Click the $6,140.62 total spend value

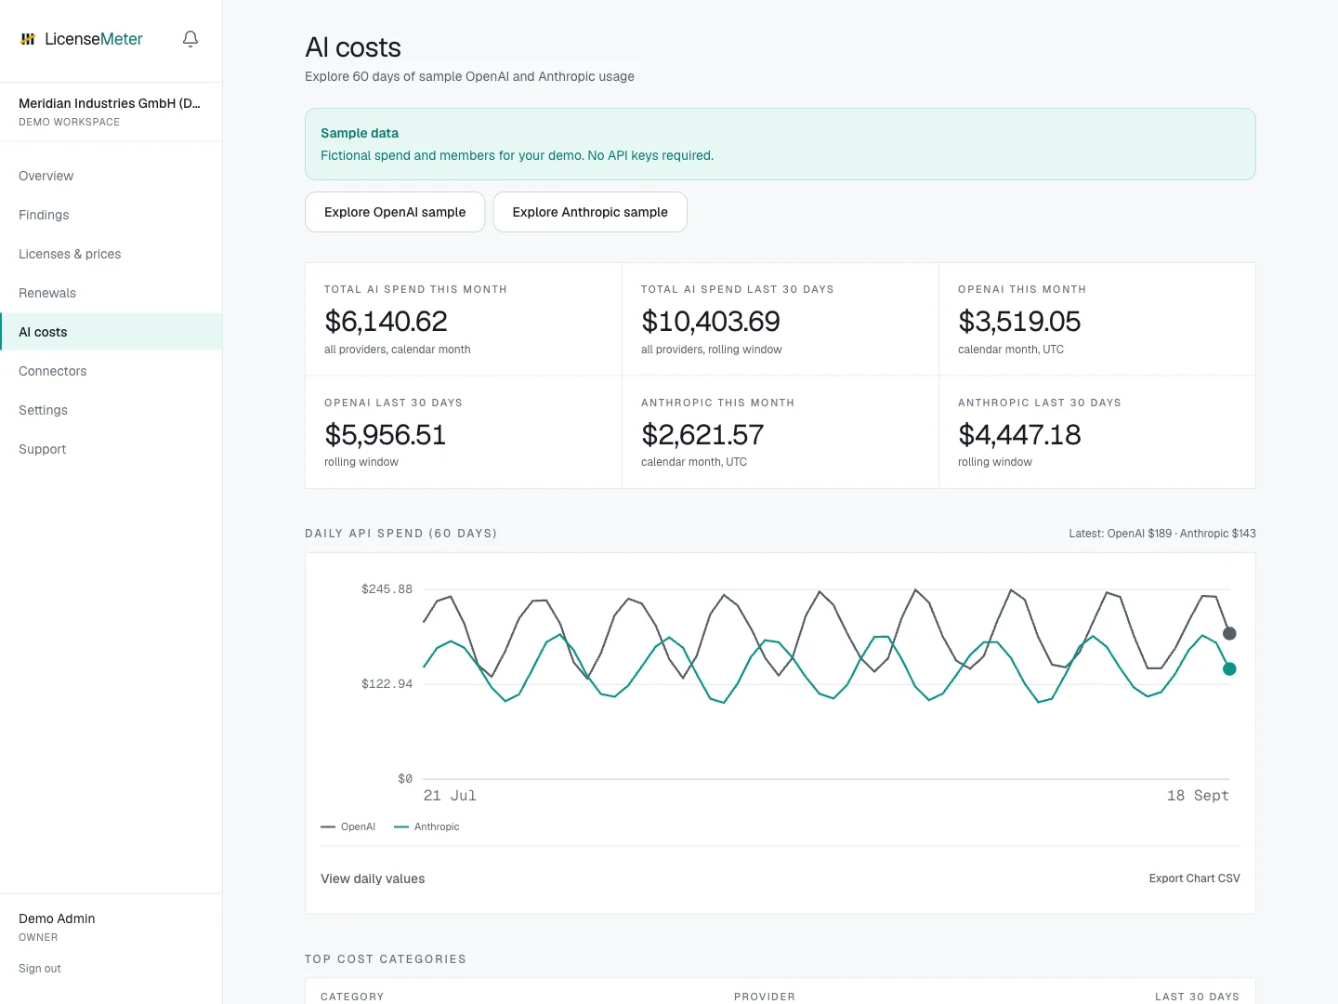coord(386,322)
